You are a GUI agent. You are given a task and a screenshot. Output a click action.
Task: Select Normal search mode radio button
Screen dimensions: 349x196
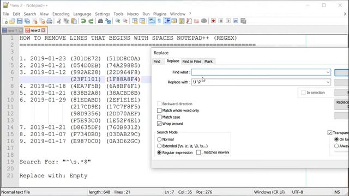point(159,139)
